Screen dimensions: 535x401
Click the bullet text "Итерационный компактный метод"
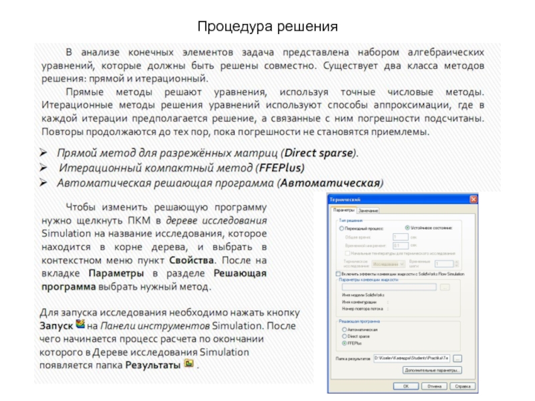(x=156, y=168)
